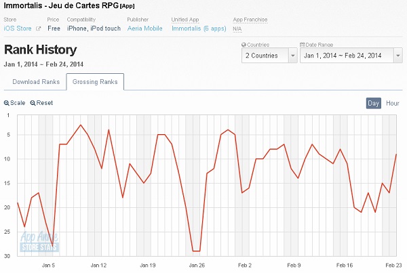
Task: Click the Jan 19 axis label
Action: pos(148,266)
